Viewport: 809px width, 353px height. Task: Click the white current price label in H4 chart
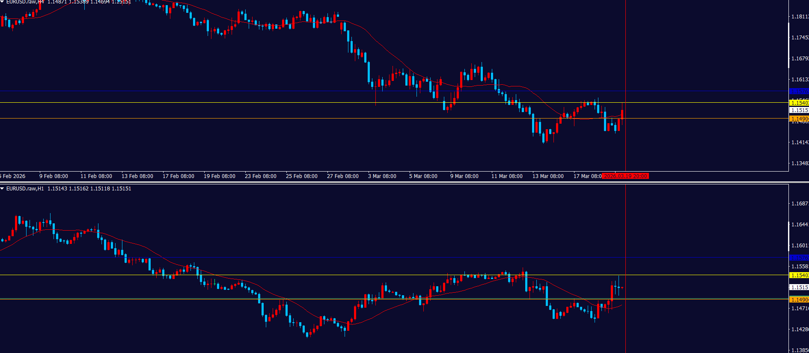pyautogui.click(x=799, y=110)
